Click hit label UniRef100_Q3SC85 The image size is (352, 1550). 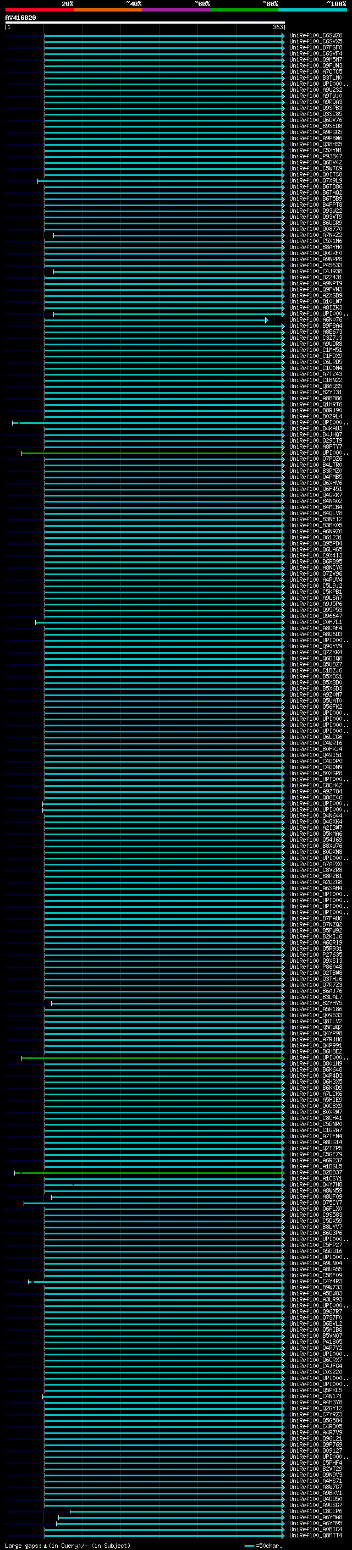point(316,114)
